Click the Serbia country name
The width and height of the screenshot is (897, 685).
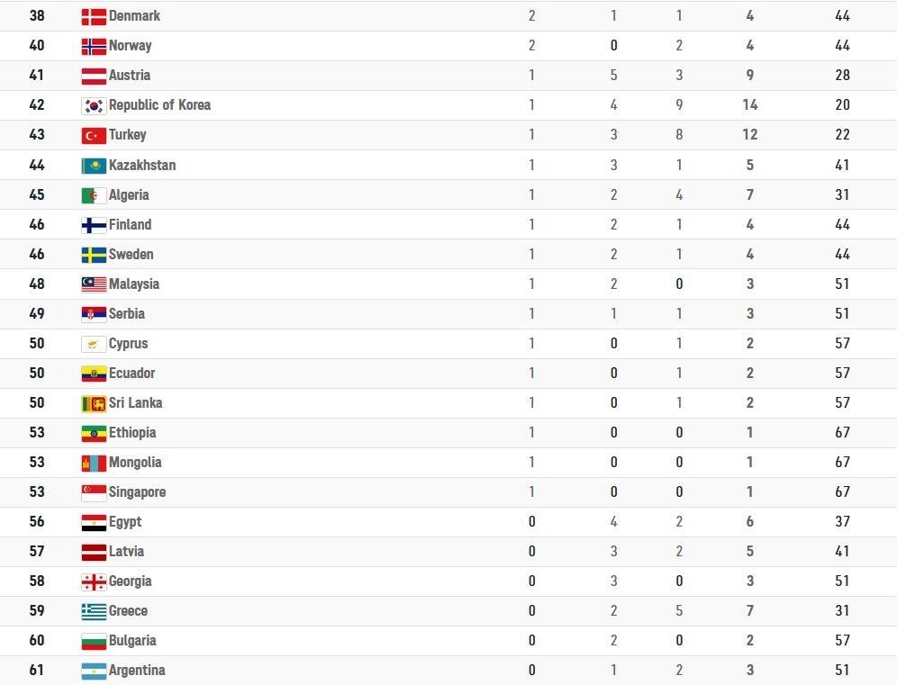point(126,314)
